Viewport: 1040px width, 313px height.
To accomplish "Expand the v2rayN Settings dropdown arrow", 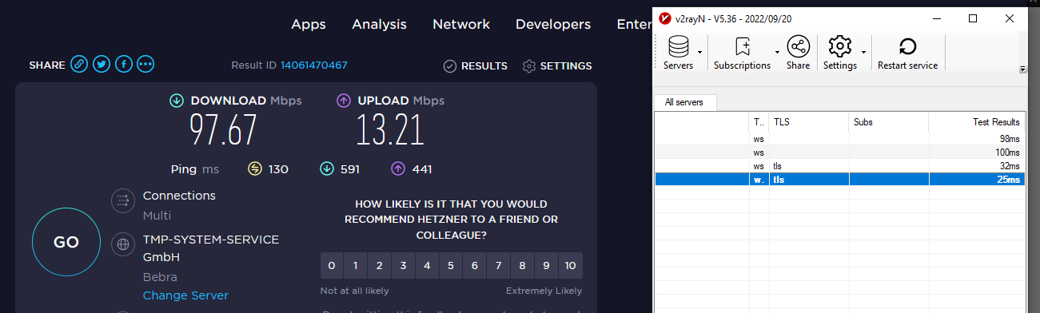I will pyautogui.click(x=863, y=53).
